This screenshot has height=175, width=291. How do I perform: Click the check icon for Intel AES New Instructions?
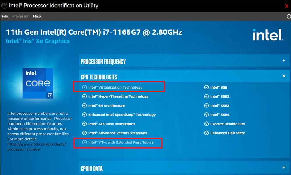[84, 124]
